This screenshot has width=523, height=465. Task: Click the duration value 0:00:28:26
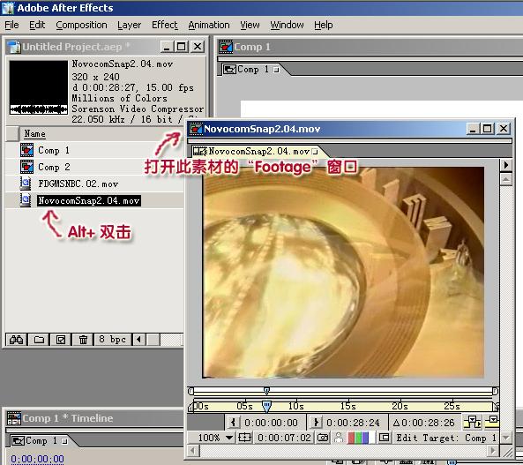(428, 423)
